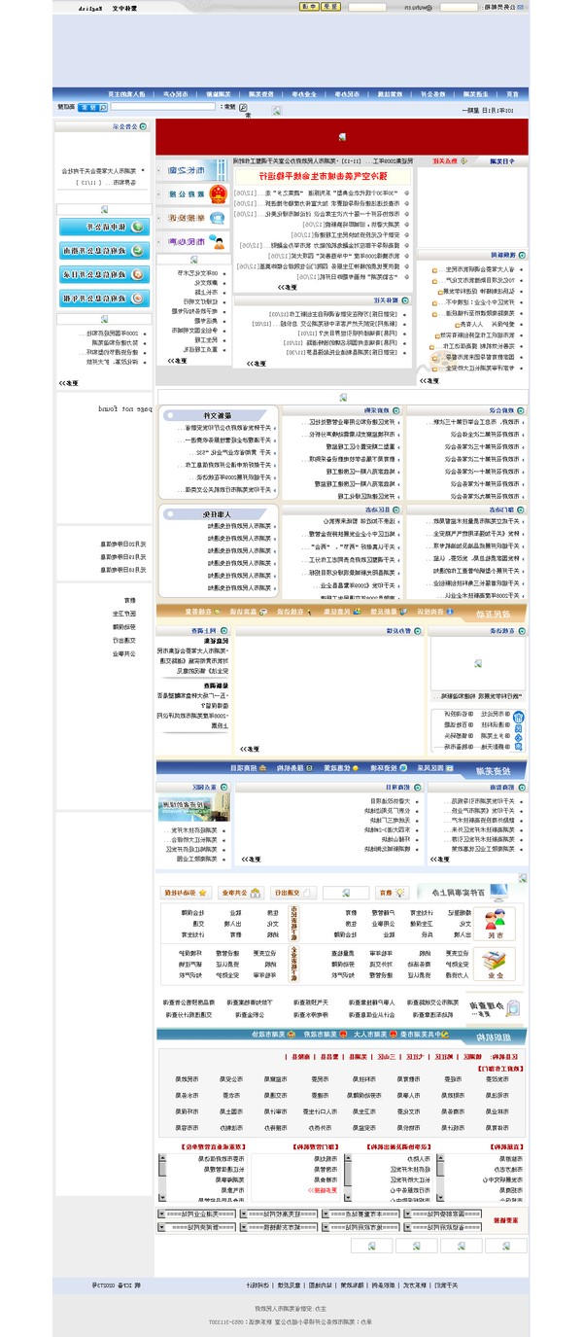583x1337 pixels.
Task: Click the English language link
Action: tap(90, 7)
